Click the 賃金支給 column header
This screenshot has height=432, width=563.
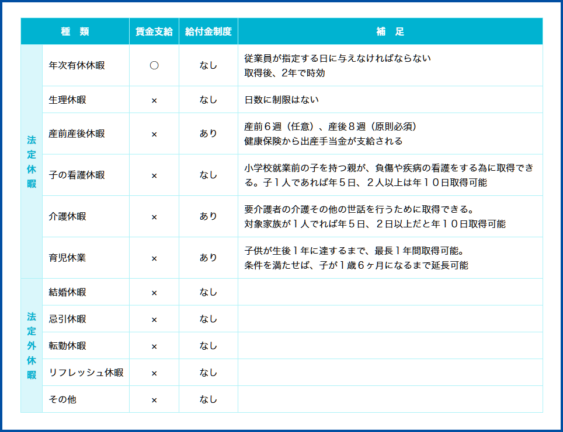tap(154, 31)
